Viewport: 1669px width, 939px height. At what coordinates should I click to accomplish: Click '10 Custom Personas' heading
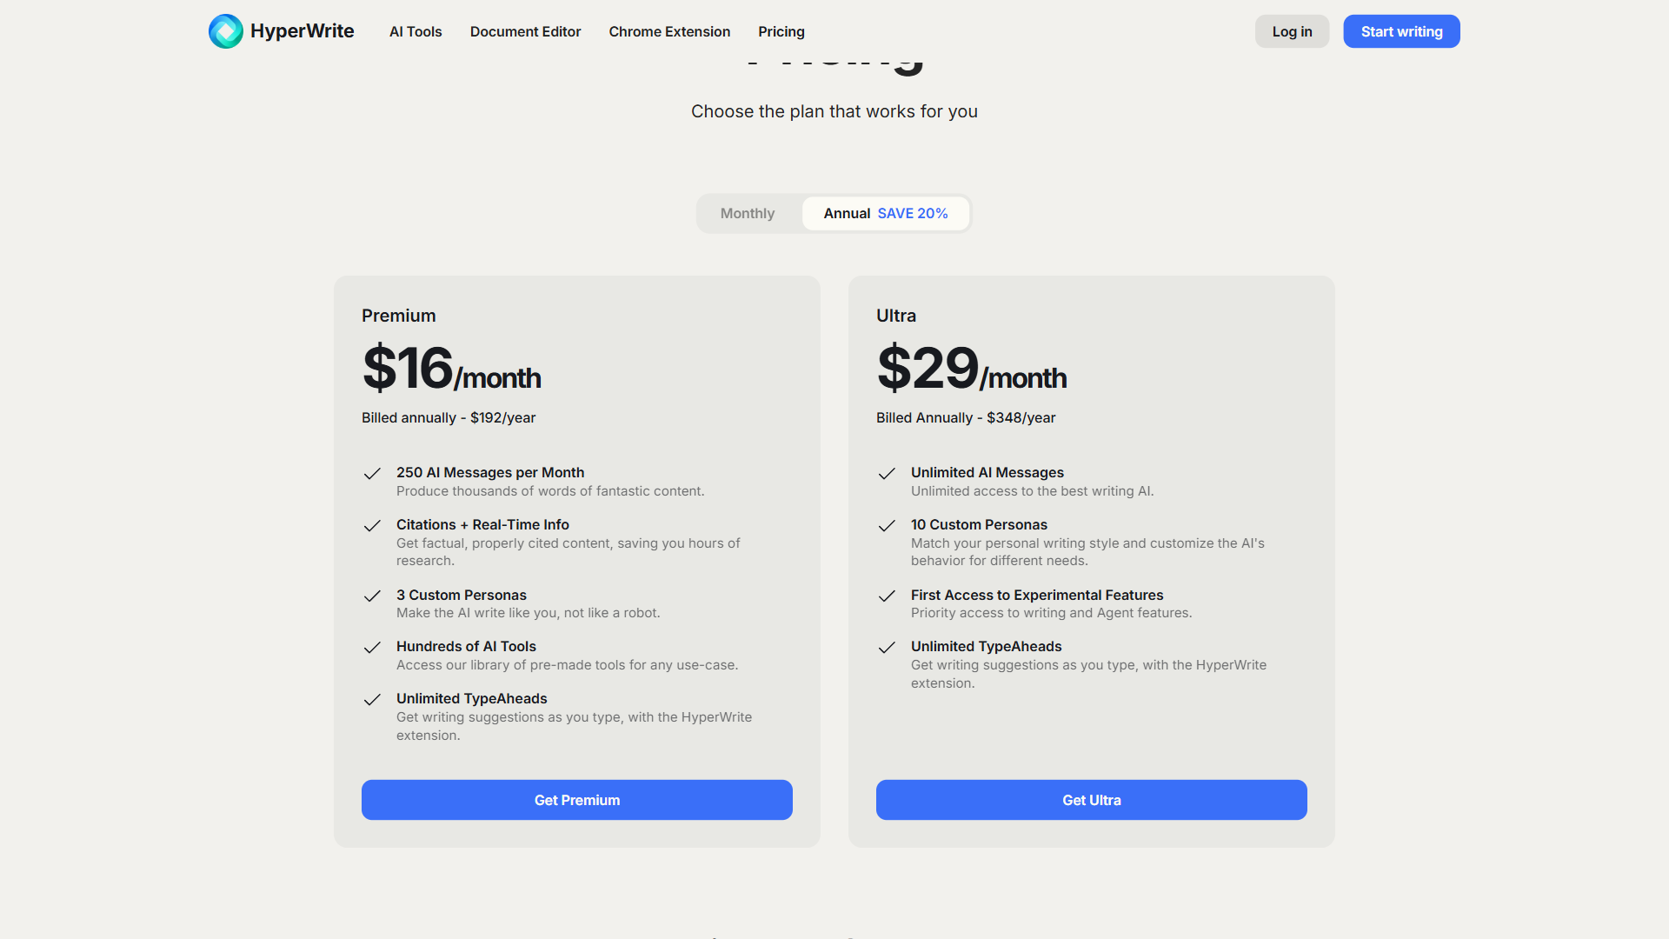[979, 525]
